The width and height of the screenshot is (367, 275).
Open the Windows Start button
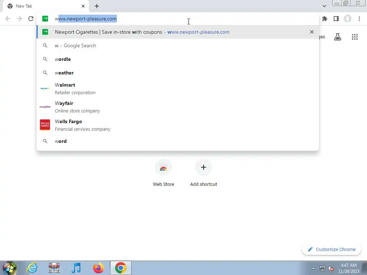point(10,268)
